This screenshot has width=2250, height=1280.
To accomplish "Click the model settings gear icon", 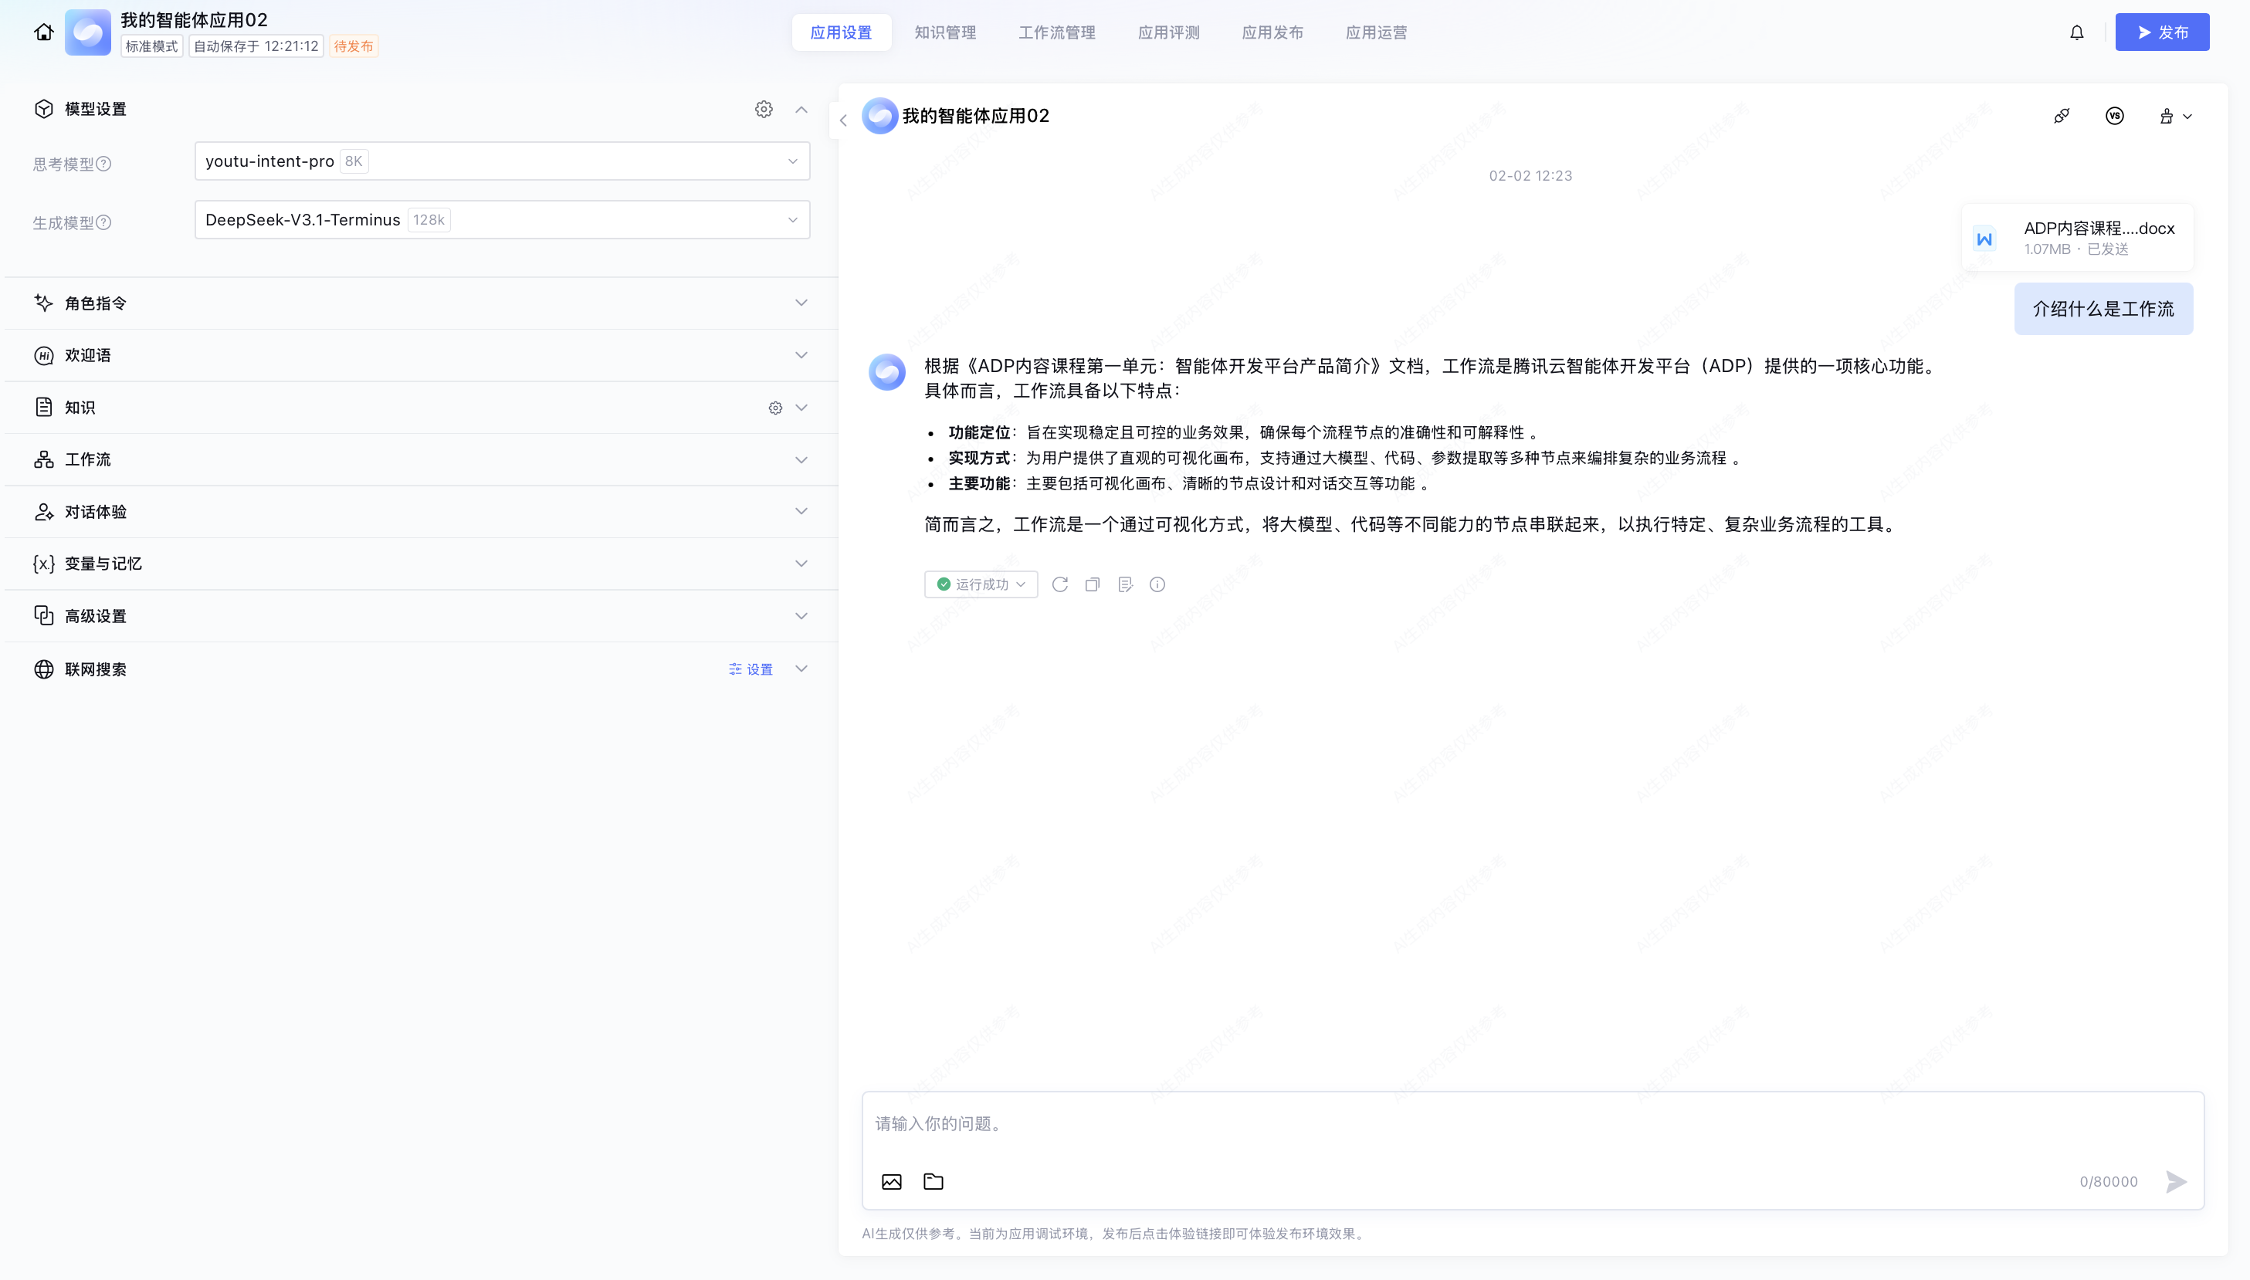I will [x=763, y=109].
